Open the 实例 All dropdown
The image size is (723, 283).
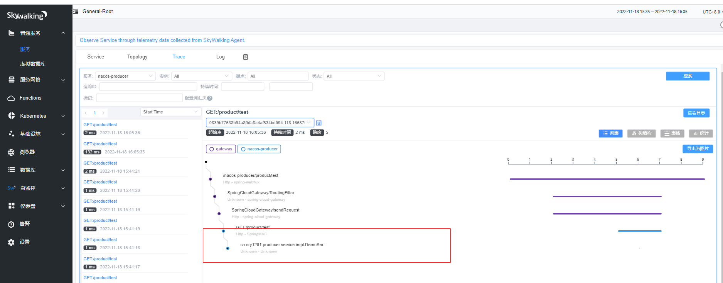[202, 76]
